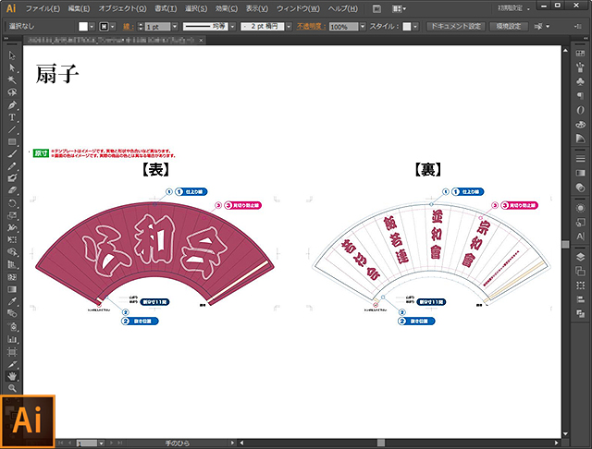Select the Rectangle tool
Screen dimensions: 592x449
pos(12,141)
